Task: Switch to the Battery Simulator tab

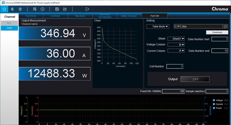Action: (129, 16)
